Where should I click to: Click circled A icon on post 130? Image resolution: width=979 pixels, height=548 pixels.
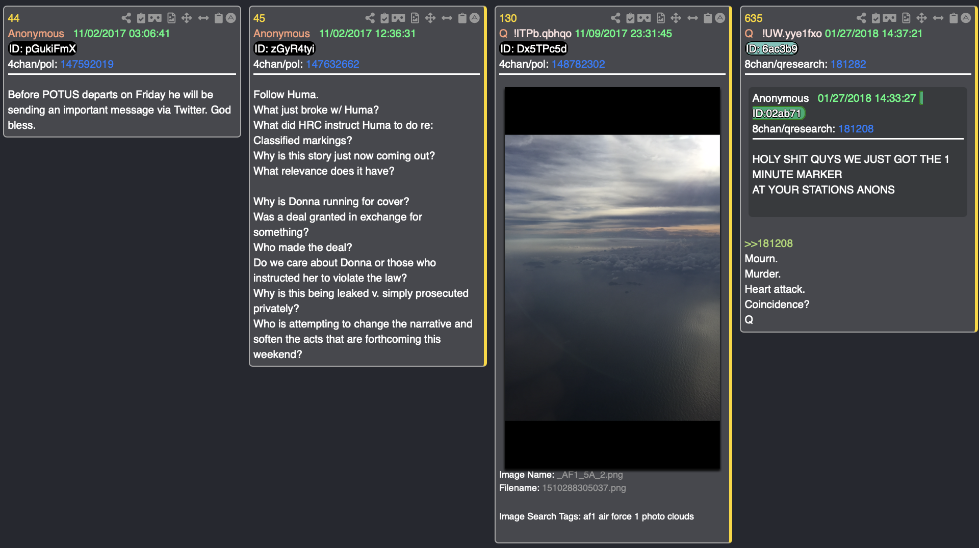point(720,18)
